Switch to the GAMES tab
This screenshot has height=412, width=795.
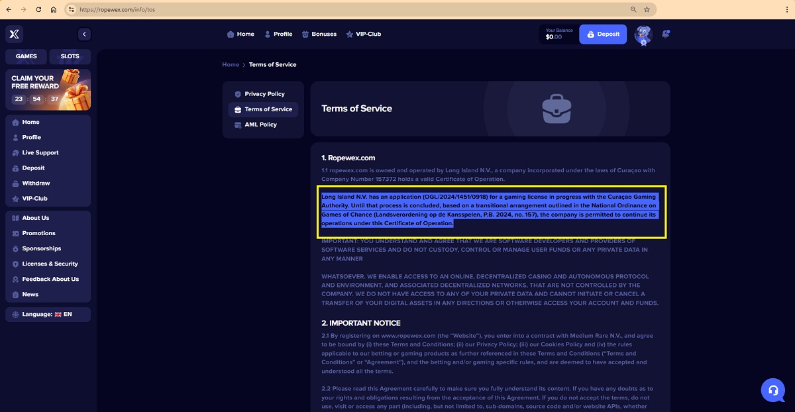click(x=26, y=56)
